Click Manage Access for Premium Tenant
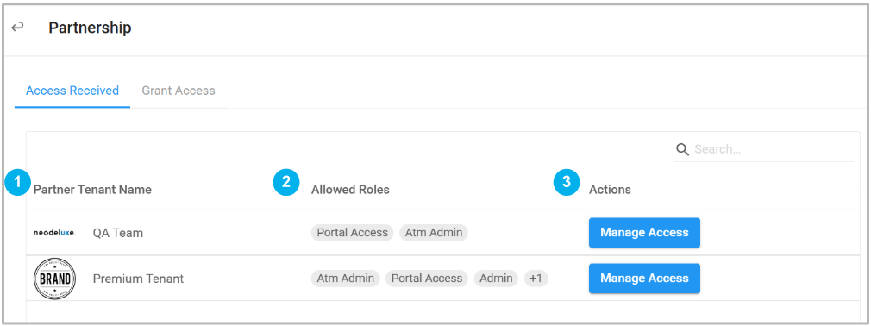 [644, 279]
